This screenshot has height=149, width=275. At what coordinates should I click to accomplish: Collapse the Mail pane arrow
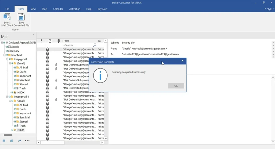click(34, 35)
